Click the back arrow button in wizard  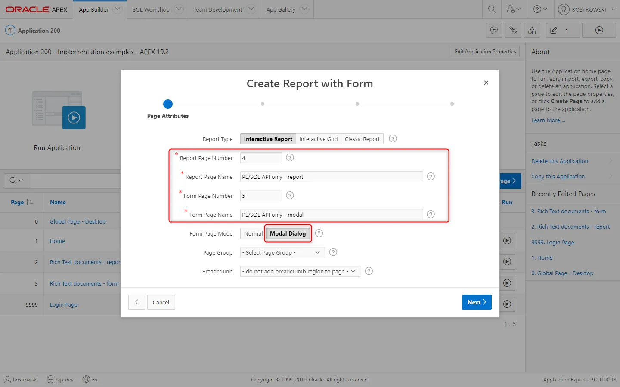[x=137, y=302]
